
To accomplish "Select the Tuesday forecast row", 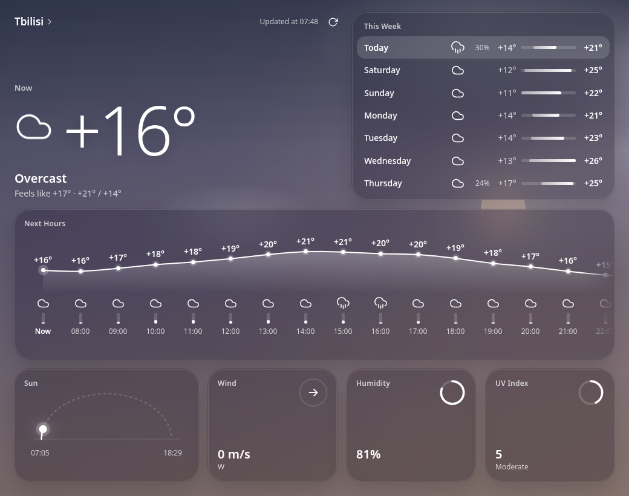I will click(483, 138).
